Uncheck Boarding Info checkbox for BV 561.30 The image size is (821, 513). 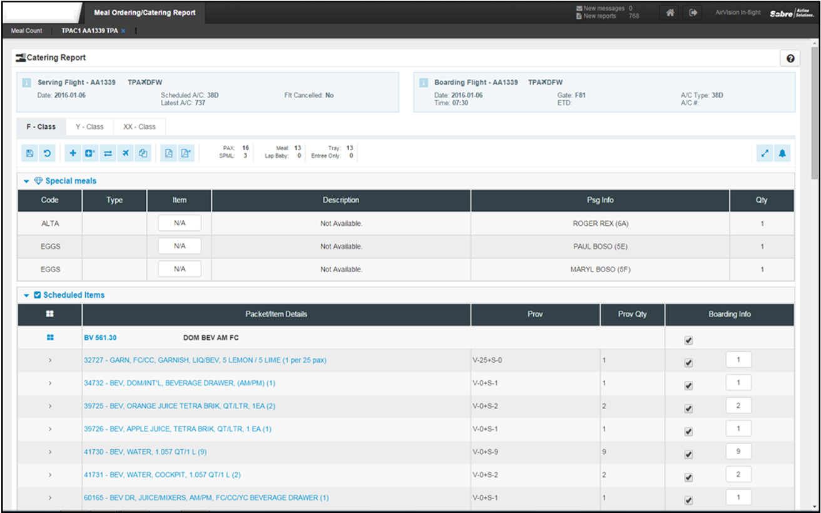689,341
